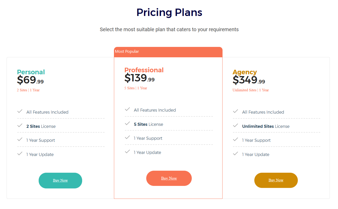This screenshot has height=209, width=338.
Task: Select the Professional plan title
Action: point(144,70)
